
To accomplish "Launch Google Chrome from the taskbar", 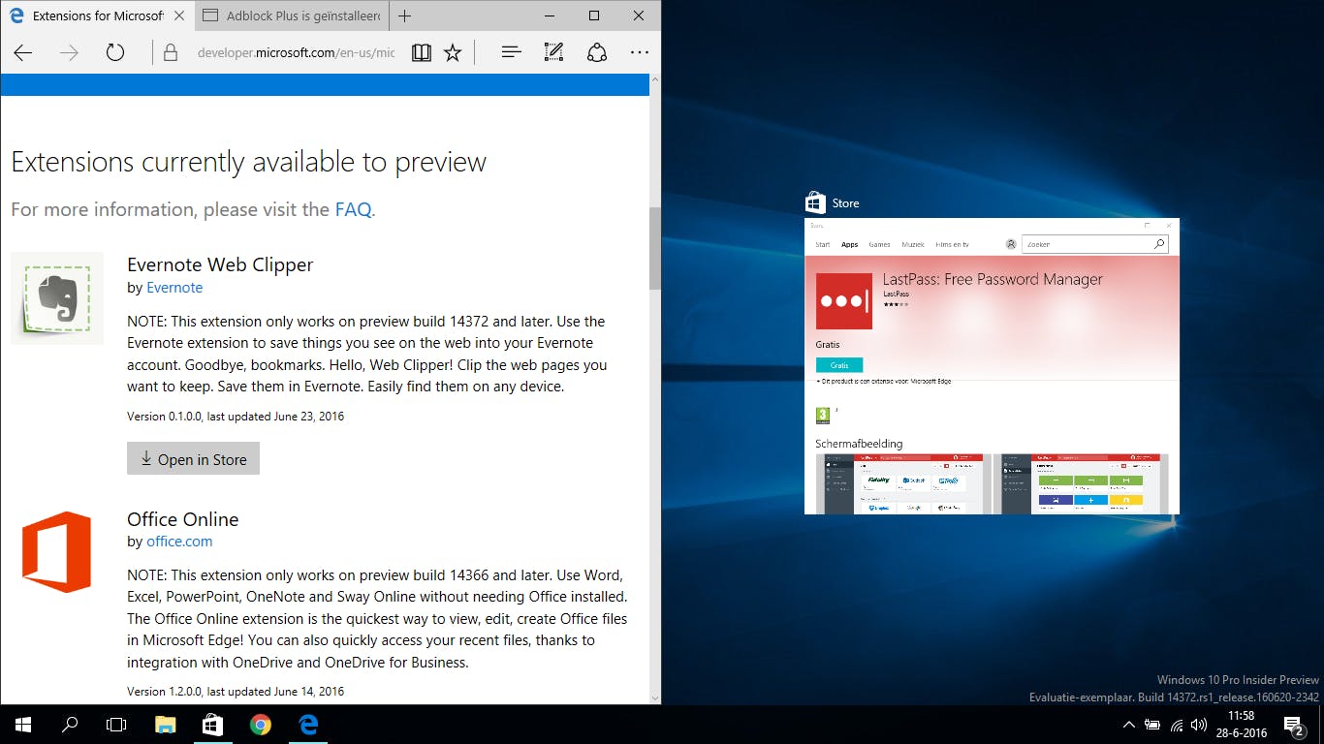I will 261,725.
